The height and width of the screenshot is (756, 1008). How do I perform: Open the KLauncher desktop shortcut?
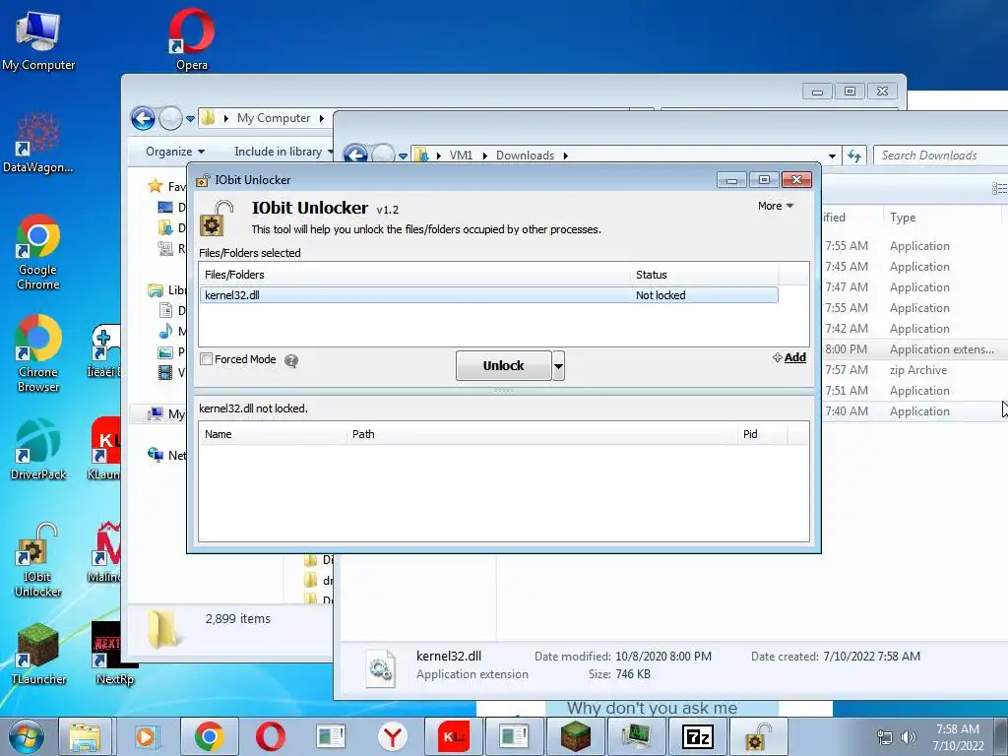104,449
